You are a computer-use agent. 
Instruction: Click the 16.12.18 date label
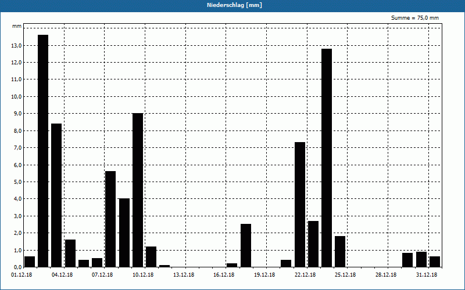[x=224, y=275]
